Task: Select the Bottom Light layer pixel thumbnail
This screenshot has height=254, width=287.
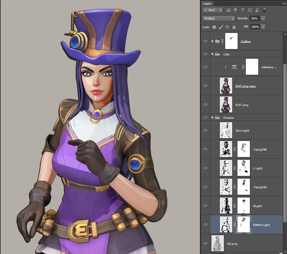Action: pos(226,224)
